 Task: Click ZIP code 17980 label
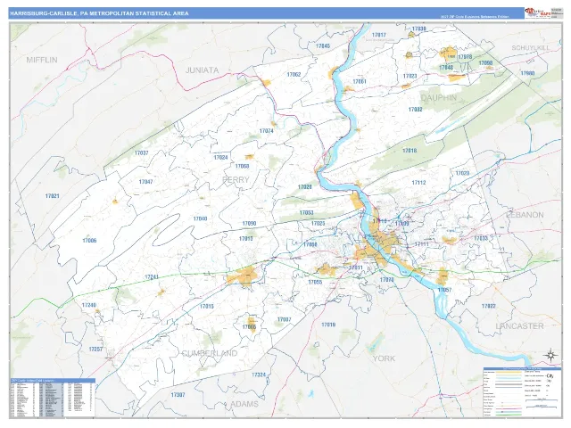(x=527, y=73)
